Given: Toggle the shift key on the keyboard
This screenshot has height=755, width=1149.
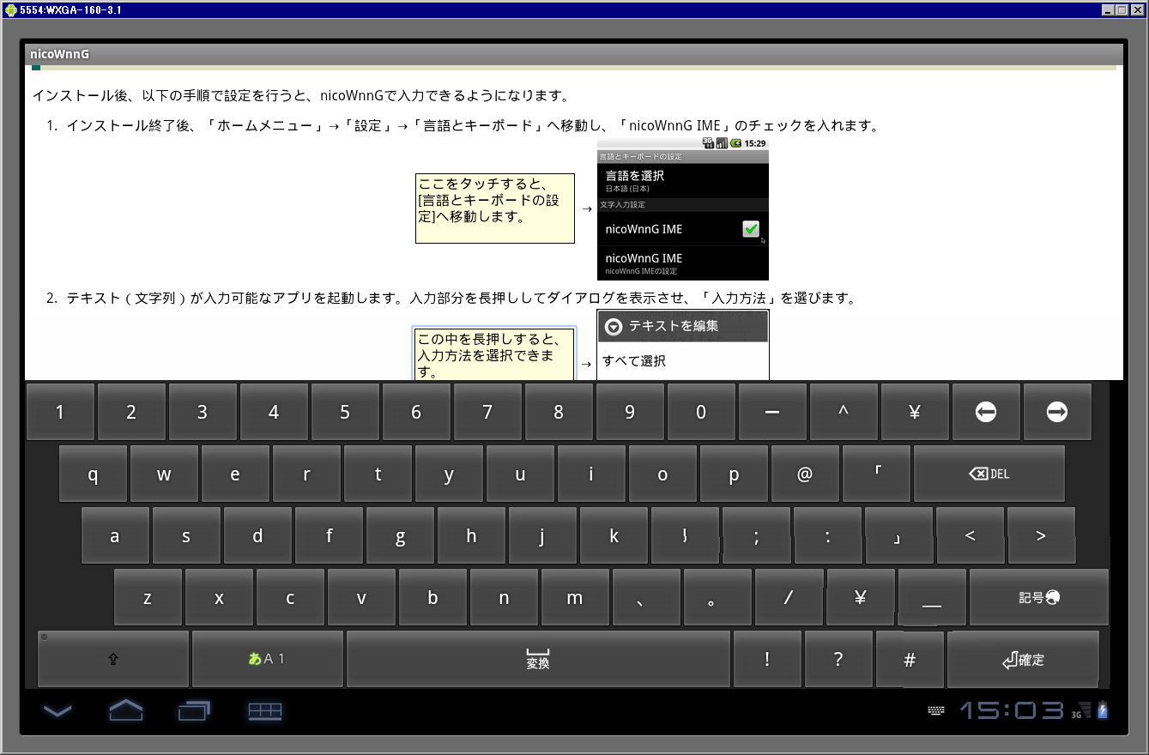Looking at the screenshot, I should click(112, 659).
